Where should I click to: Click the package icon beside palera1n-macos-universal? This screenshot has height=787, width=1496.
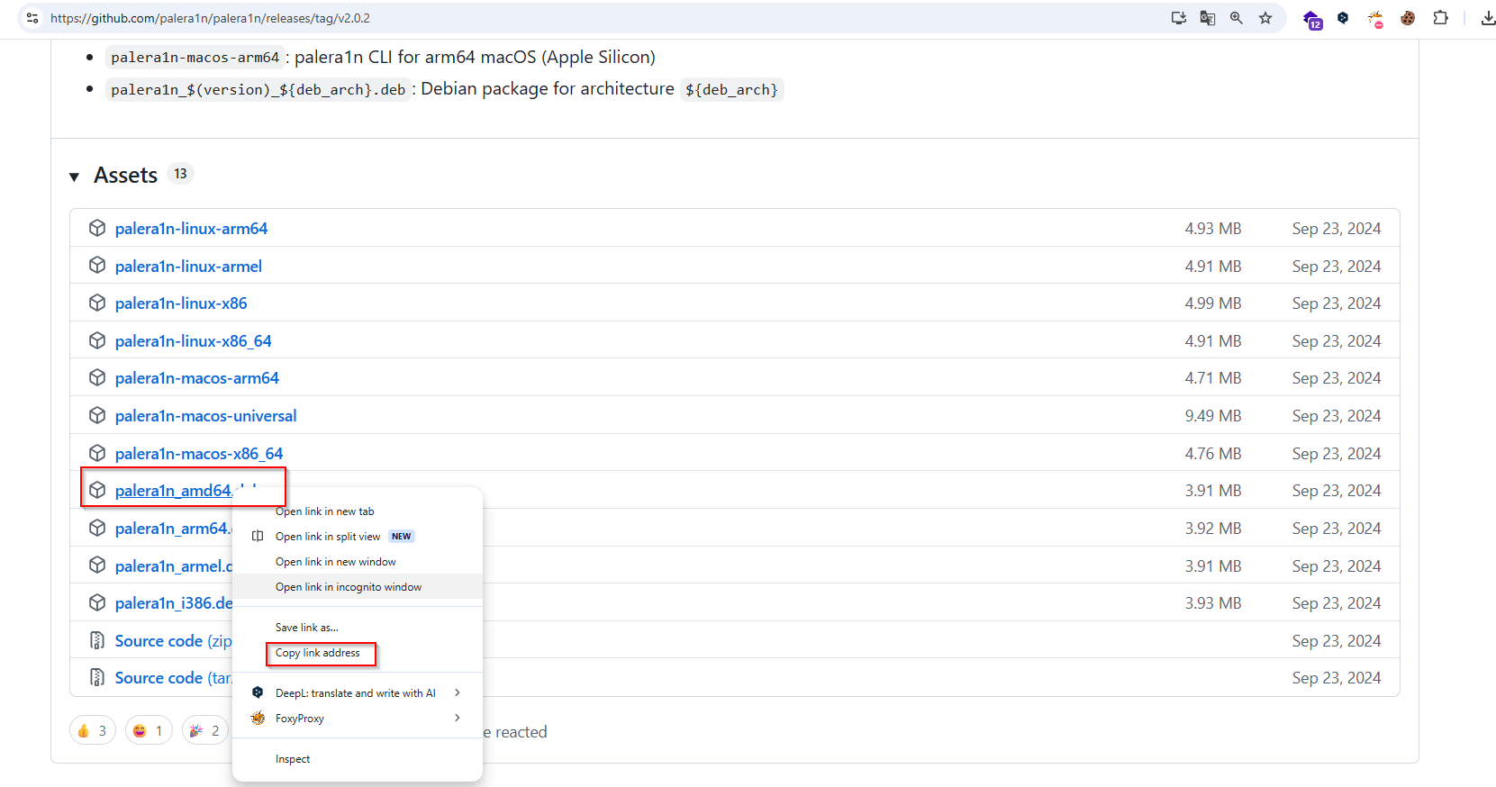pos(97,416)
